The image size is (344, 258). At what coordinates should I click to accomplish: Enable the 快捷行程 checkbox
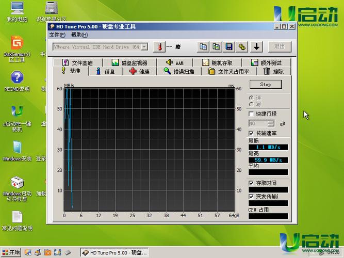pos(251,114)
